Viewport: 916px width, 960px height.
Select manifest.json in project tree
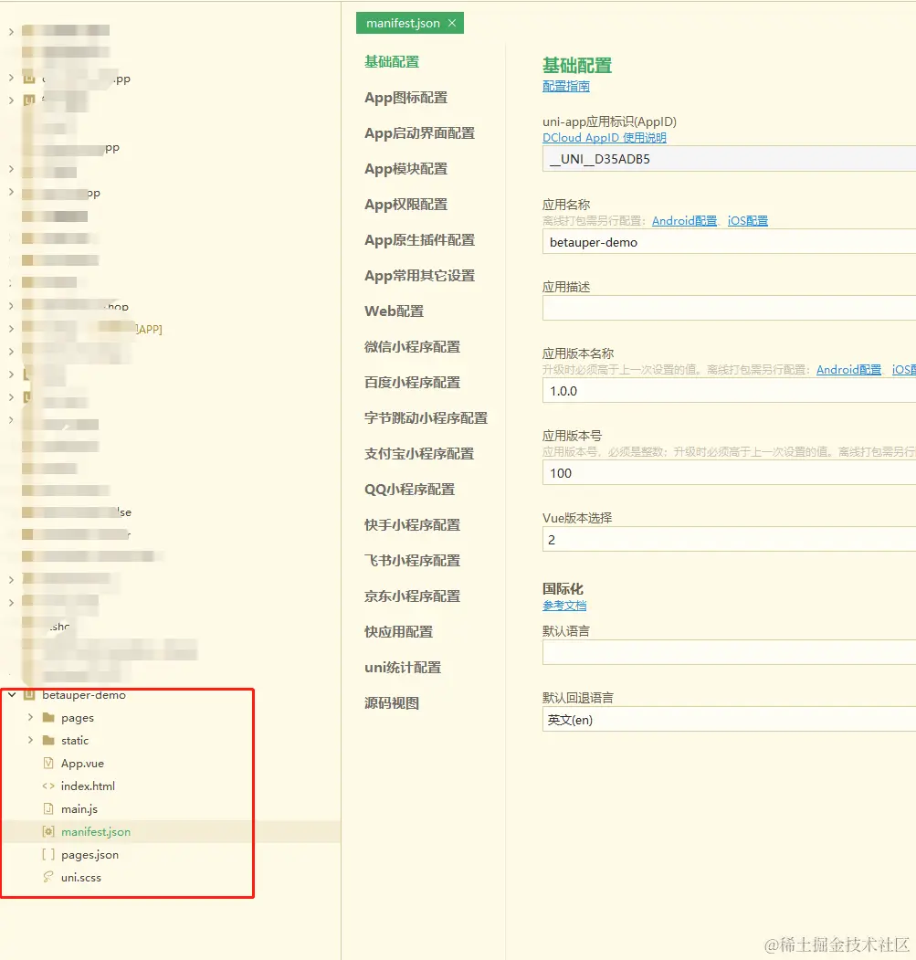96,831
